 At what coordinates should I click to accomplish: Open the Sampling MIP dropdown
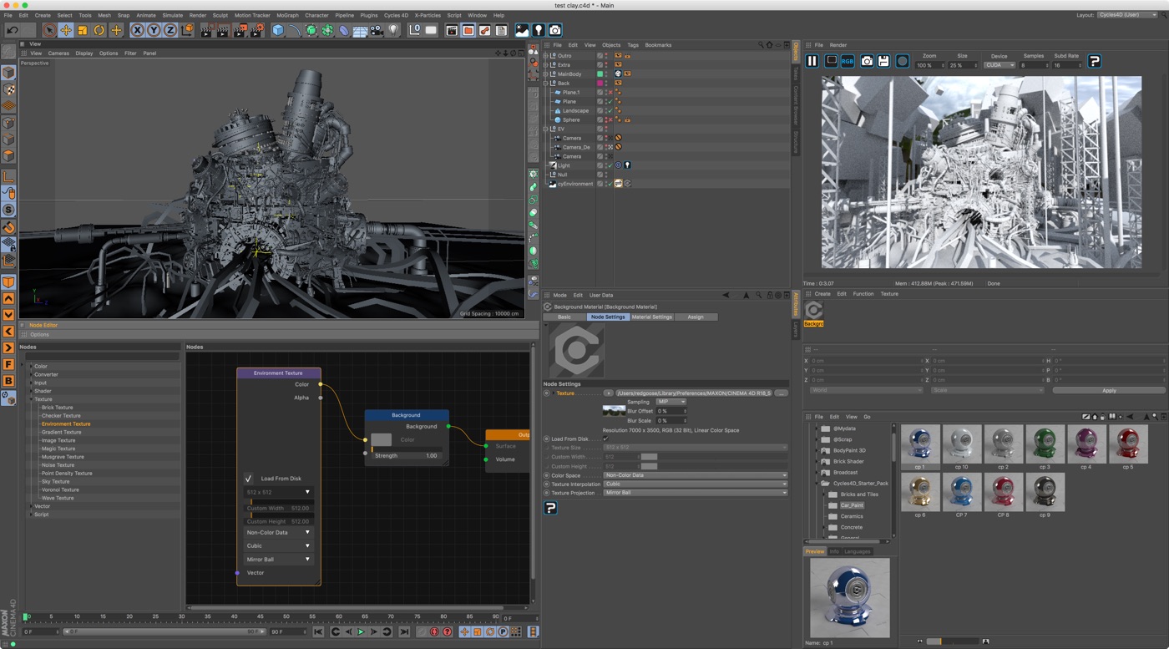(x=671, y=402)
